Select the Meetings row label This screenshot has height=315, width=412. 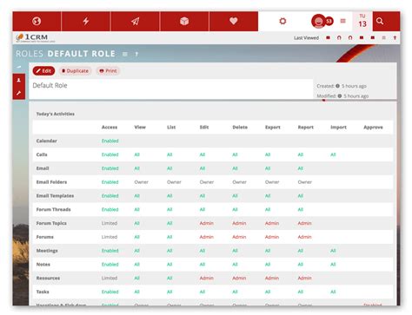(47, 251)
